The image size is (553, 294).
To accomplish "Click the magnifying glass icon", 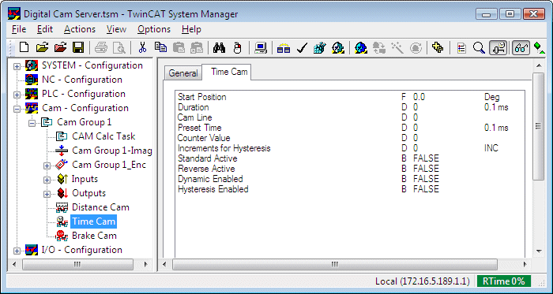I will tap(479, 47).
